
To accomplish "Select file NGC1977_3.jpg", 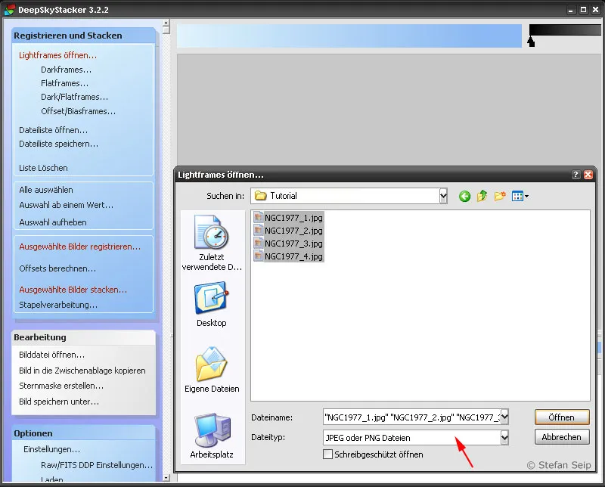I will [x=289, y=243].
